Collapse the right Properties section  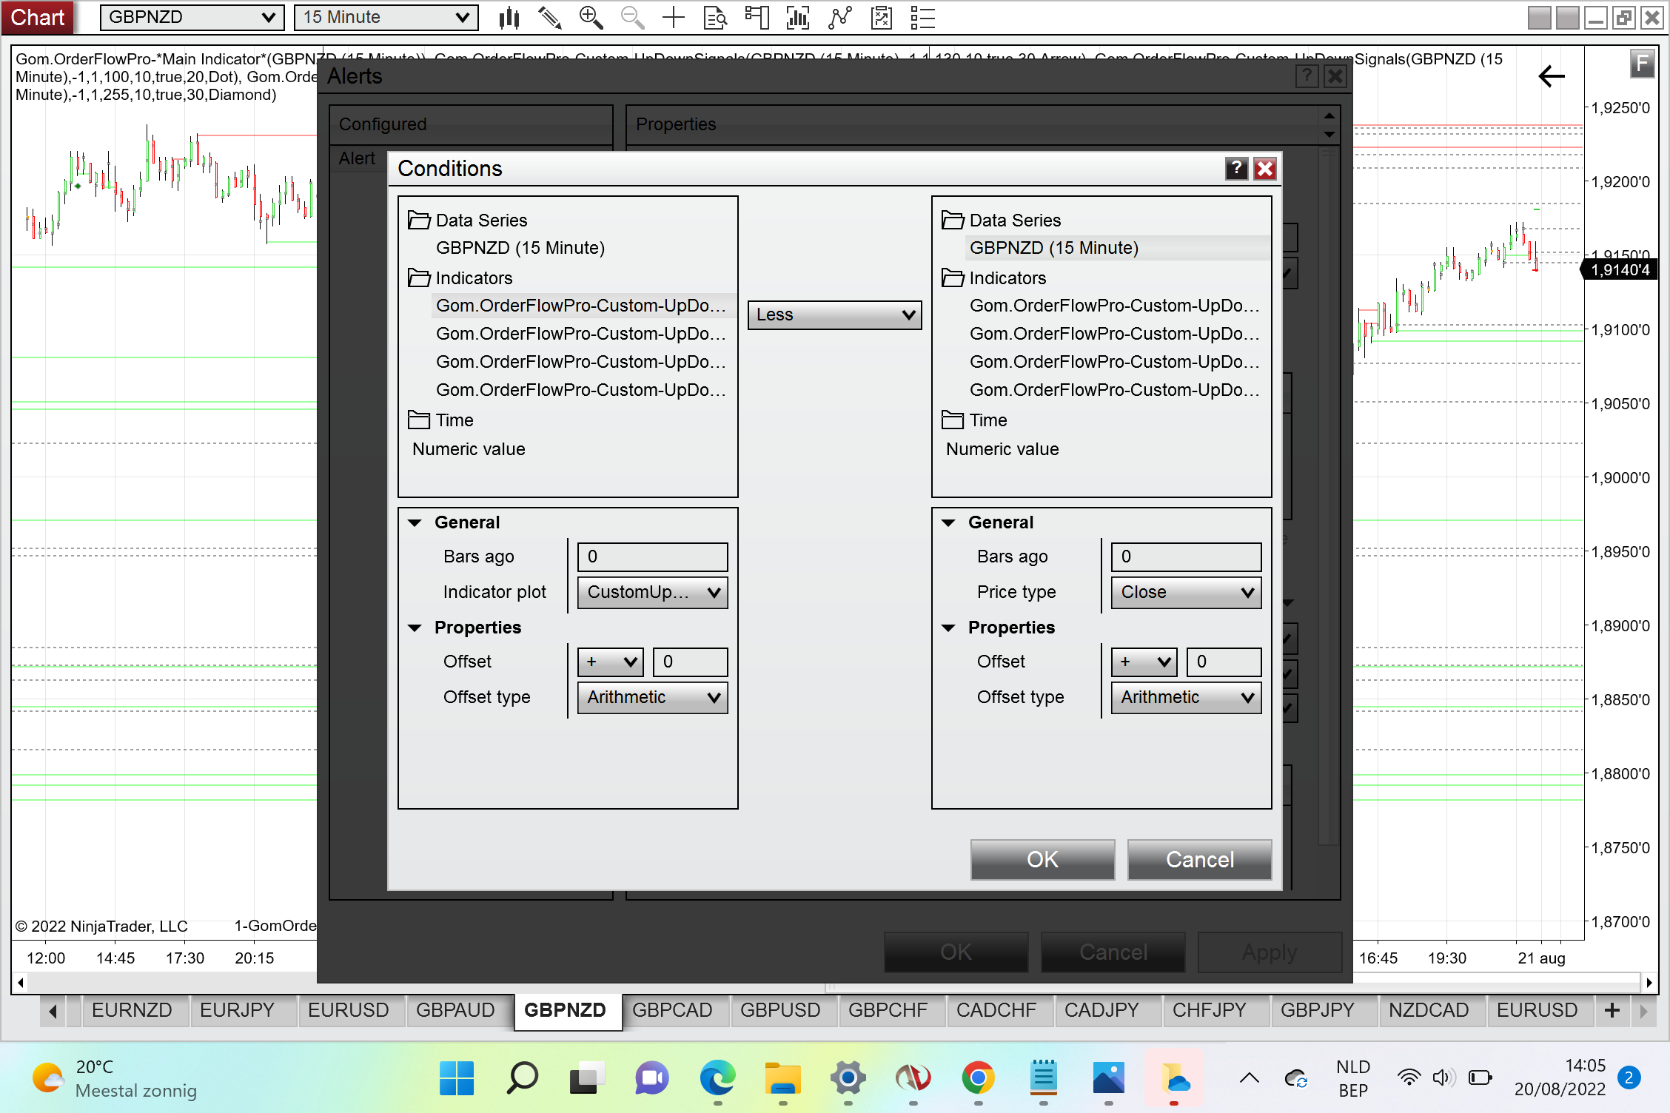click(948, 628)
